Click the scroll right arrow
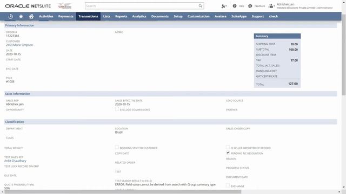346x194 pixels. coord(340,192)
